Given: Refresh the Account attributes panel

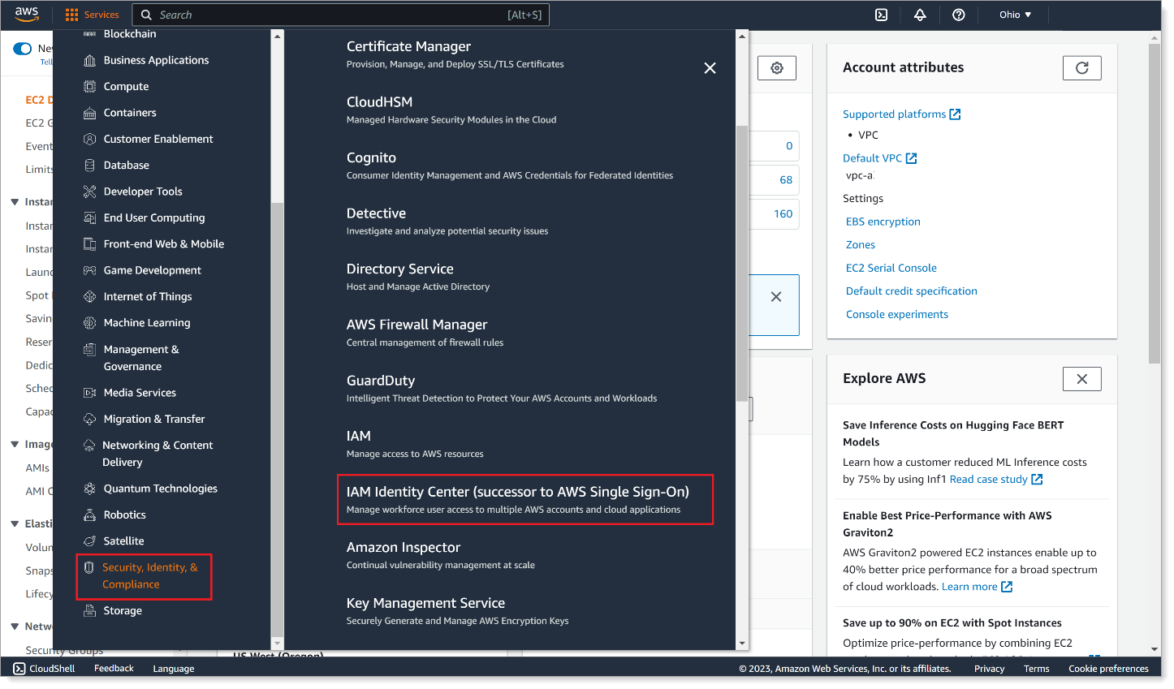Looking at the screenshot, I should [x=1081, y=68].
